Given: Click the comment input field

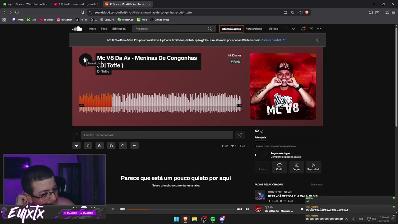Looking at the screenshot, I should pyautogui.click(x=157, y=135).
